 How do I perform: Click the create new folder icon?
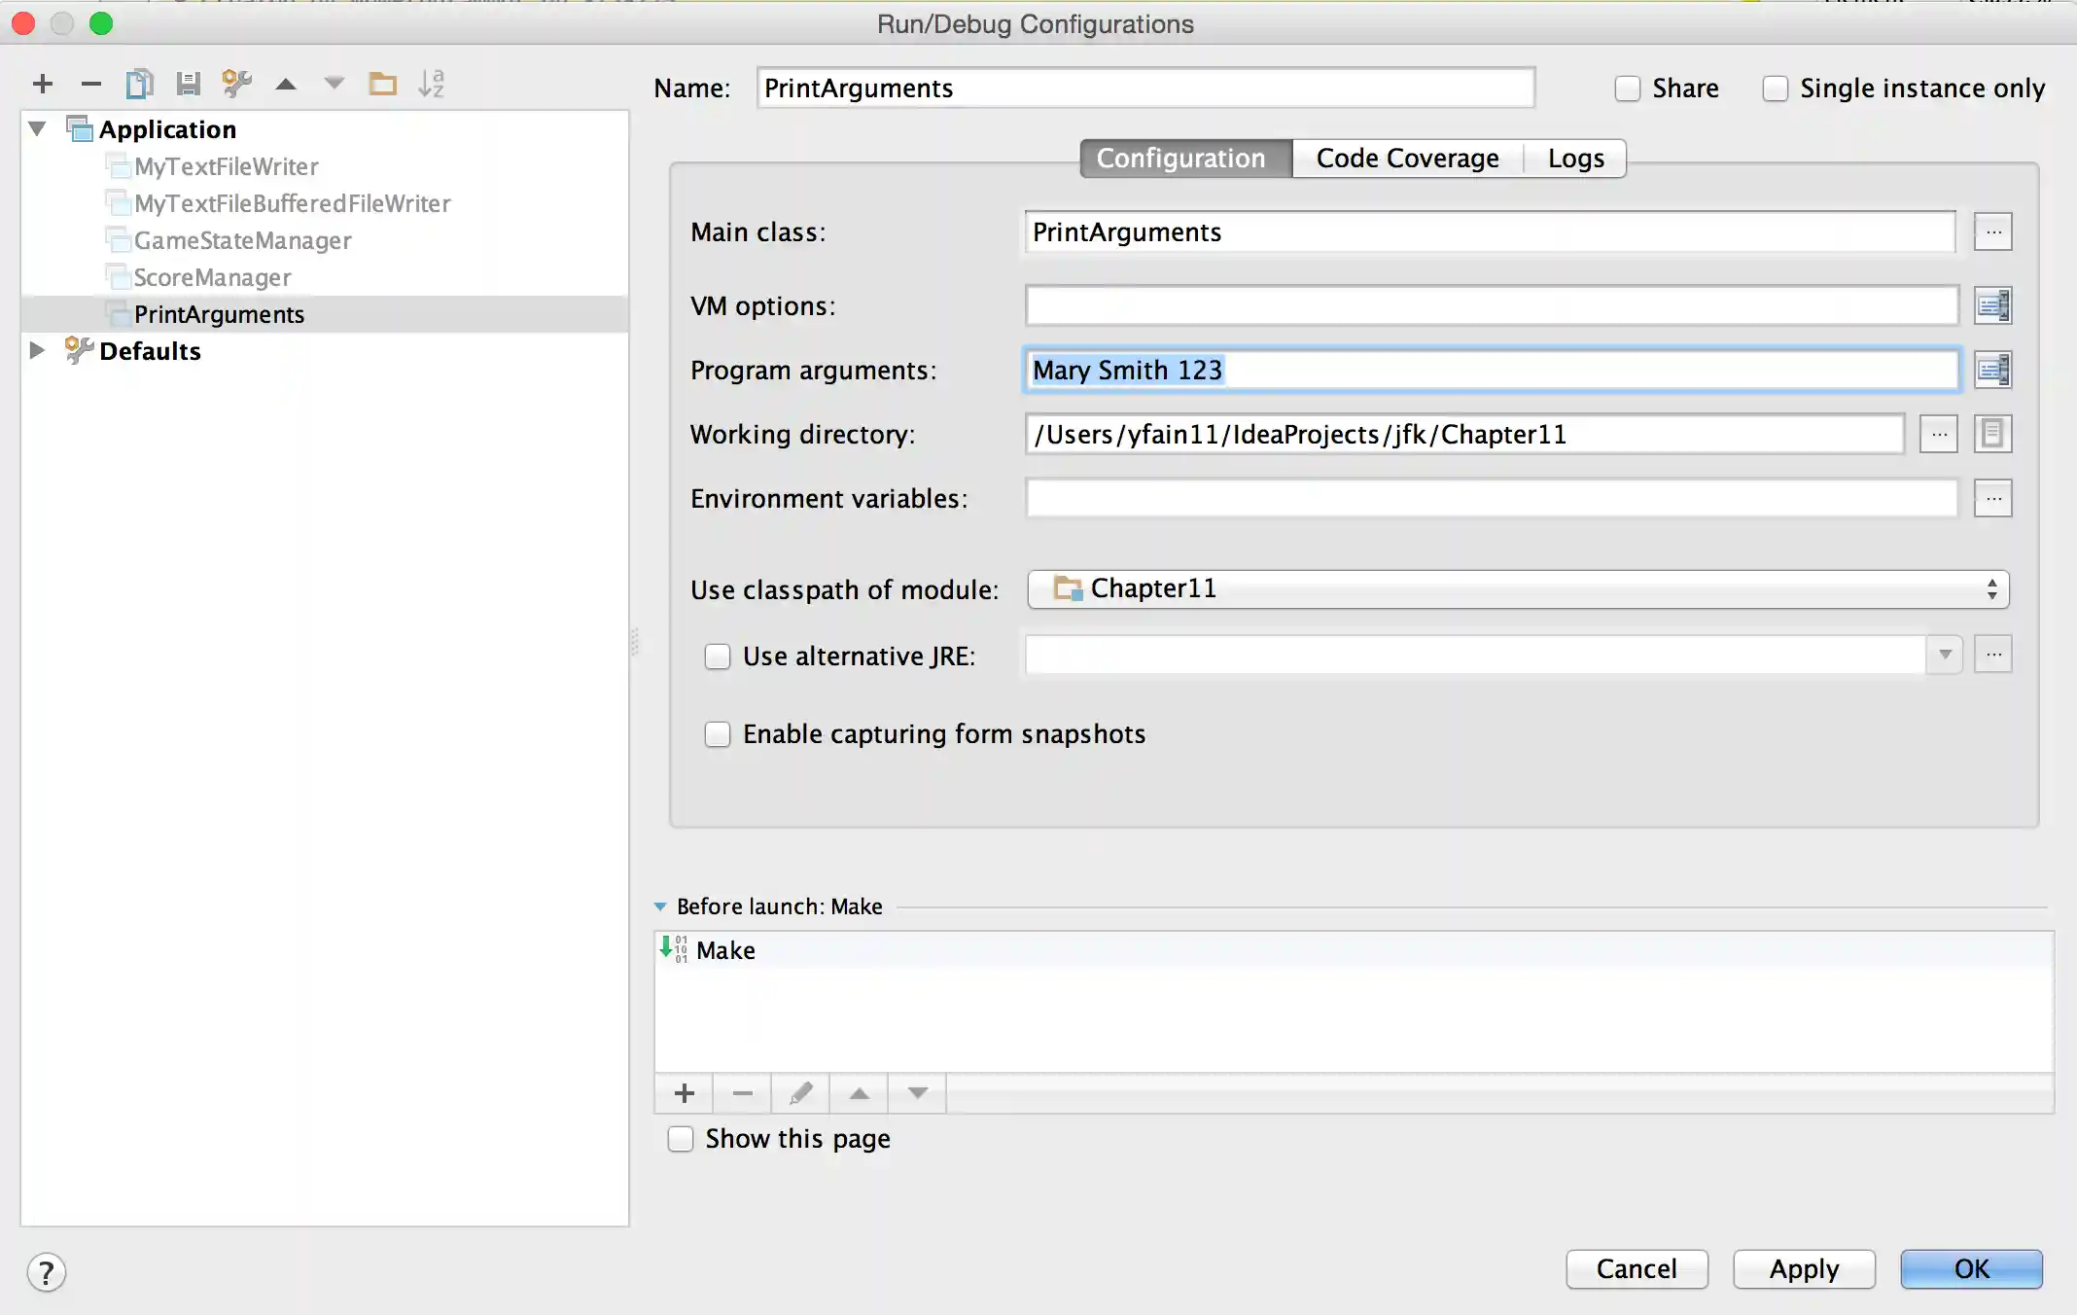tap(382, 84)
